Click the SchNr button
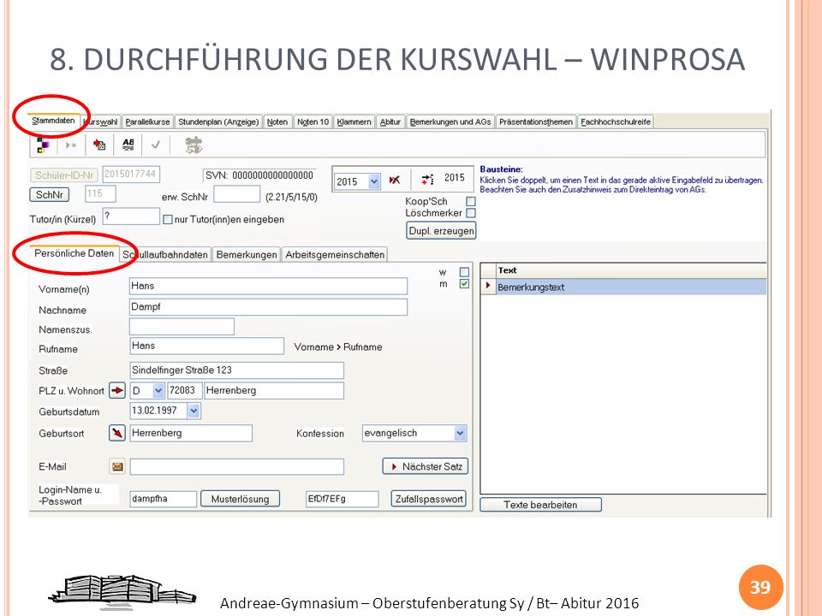This screenshot has width=822, height=616. click(50, 195)
